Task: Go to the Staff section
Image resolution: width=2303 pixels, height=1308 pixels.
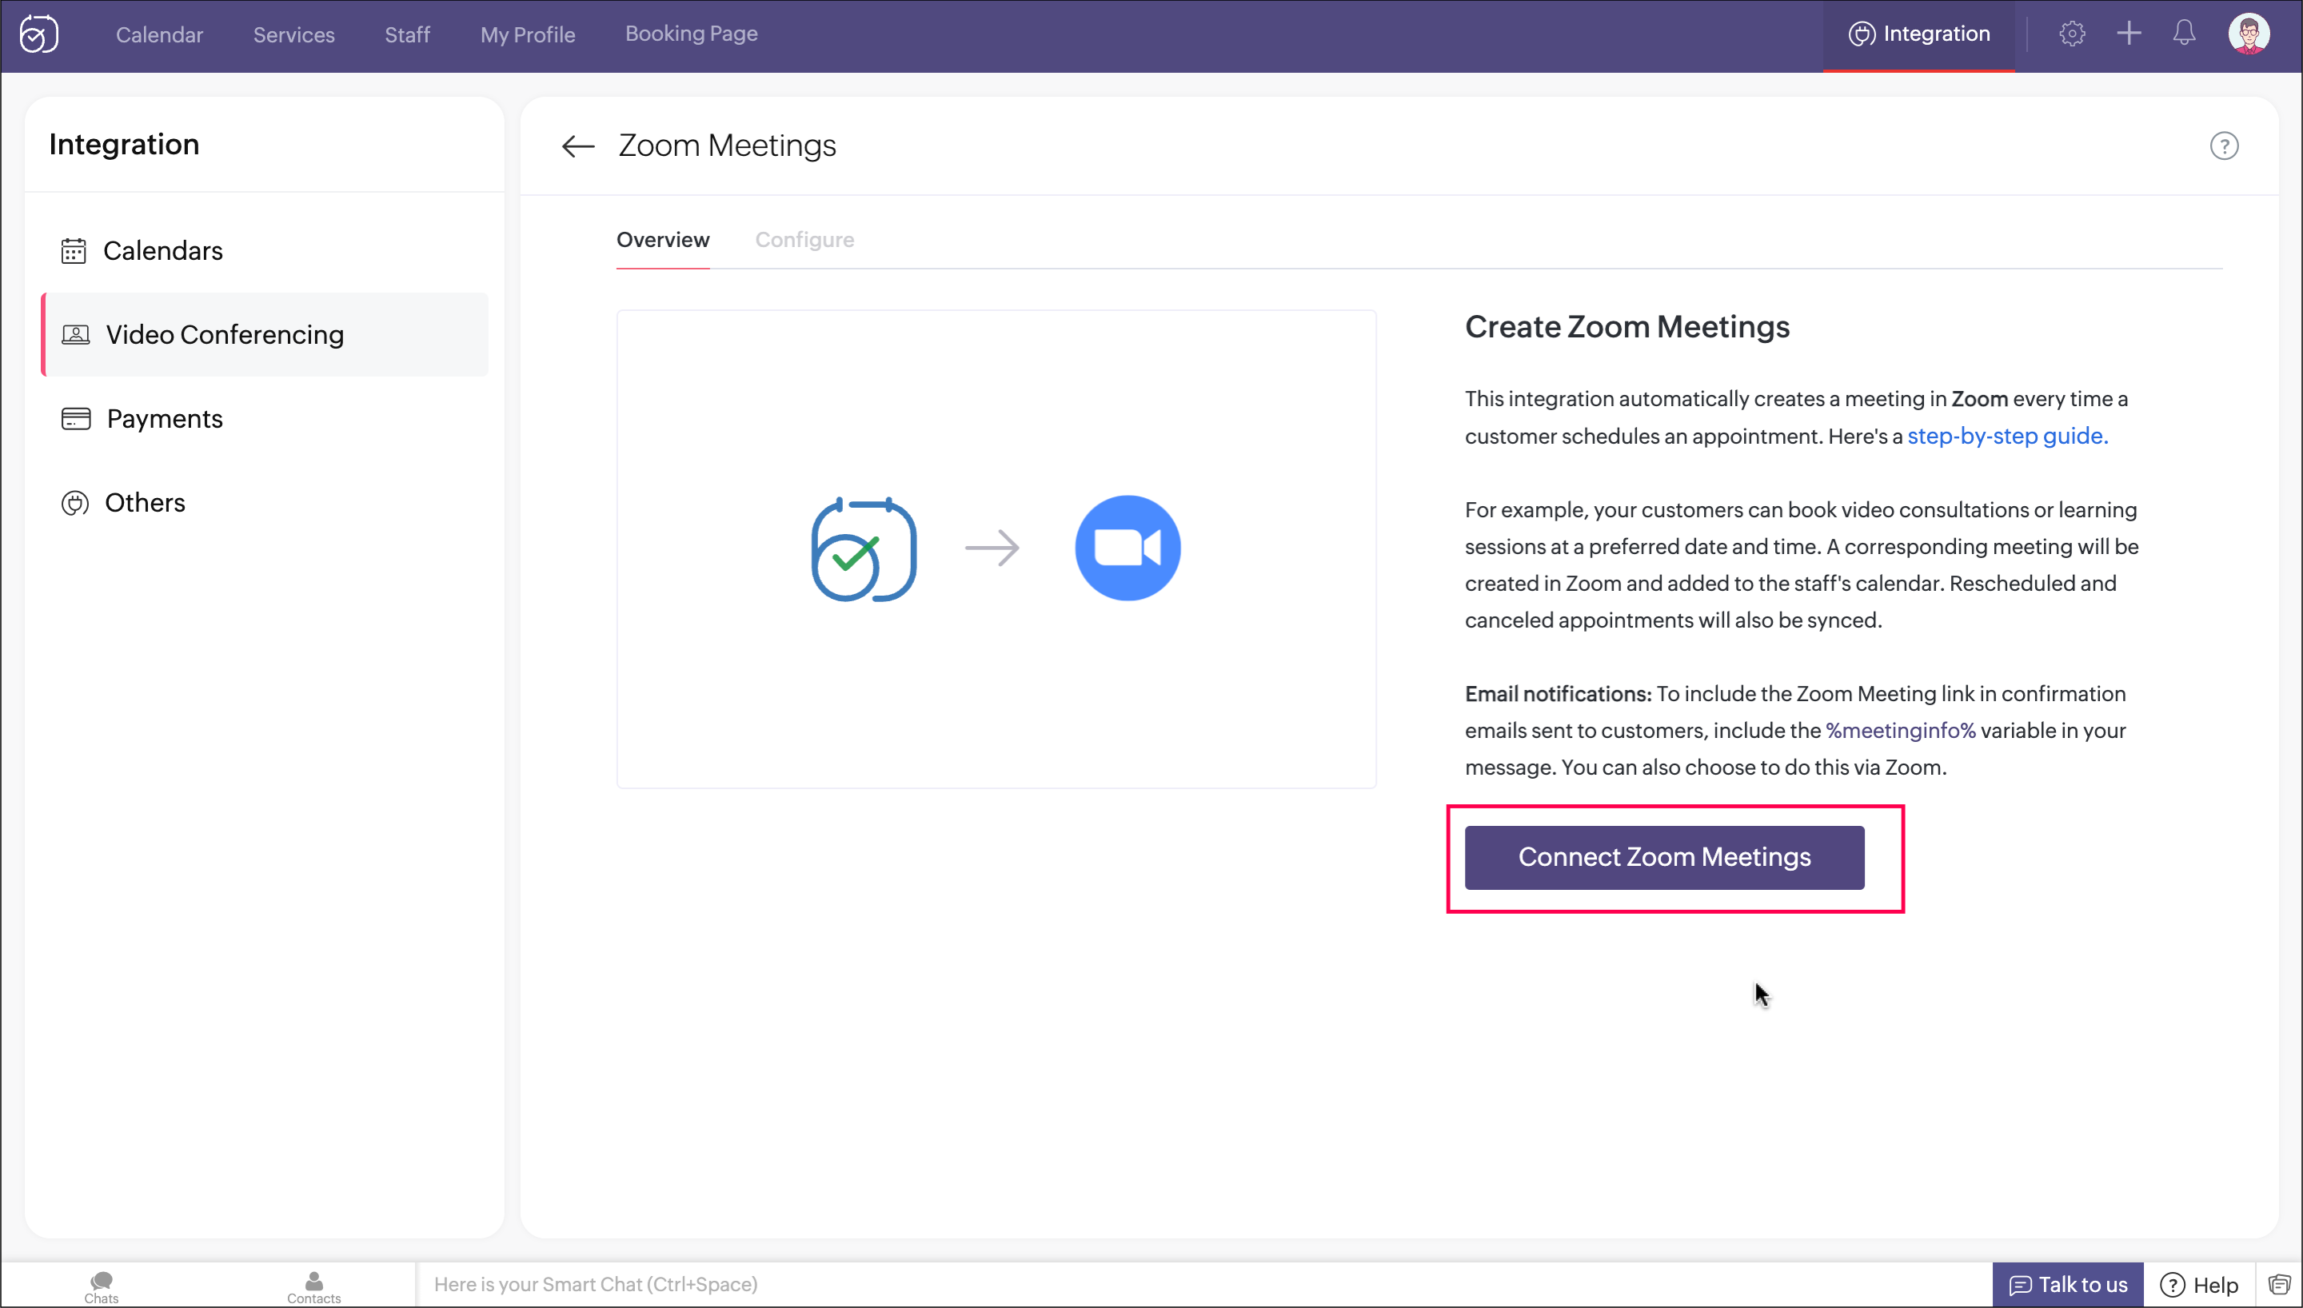Action: [407, 34]
